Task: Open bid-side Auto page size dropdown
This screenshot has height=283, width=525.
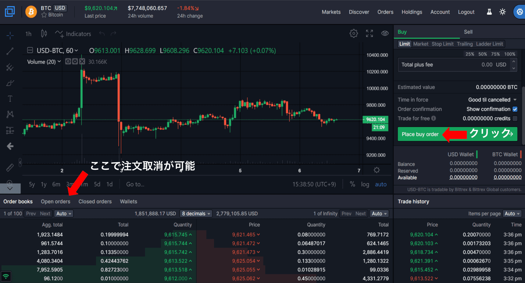Action: [x=64, y=214]
